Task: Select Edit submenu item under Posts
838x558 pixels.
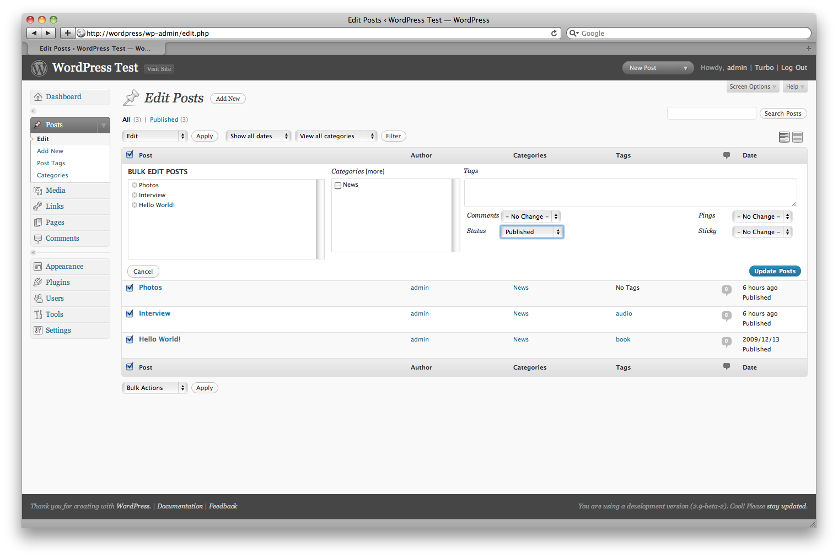Action: 43,139
